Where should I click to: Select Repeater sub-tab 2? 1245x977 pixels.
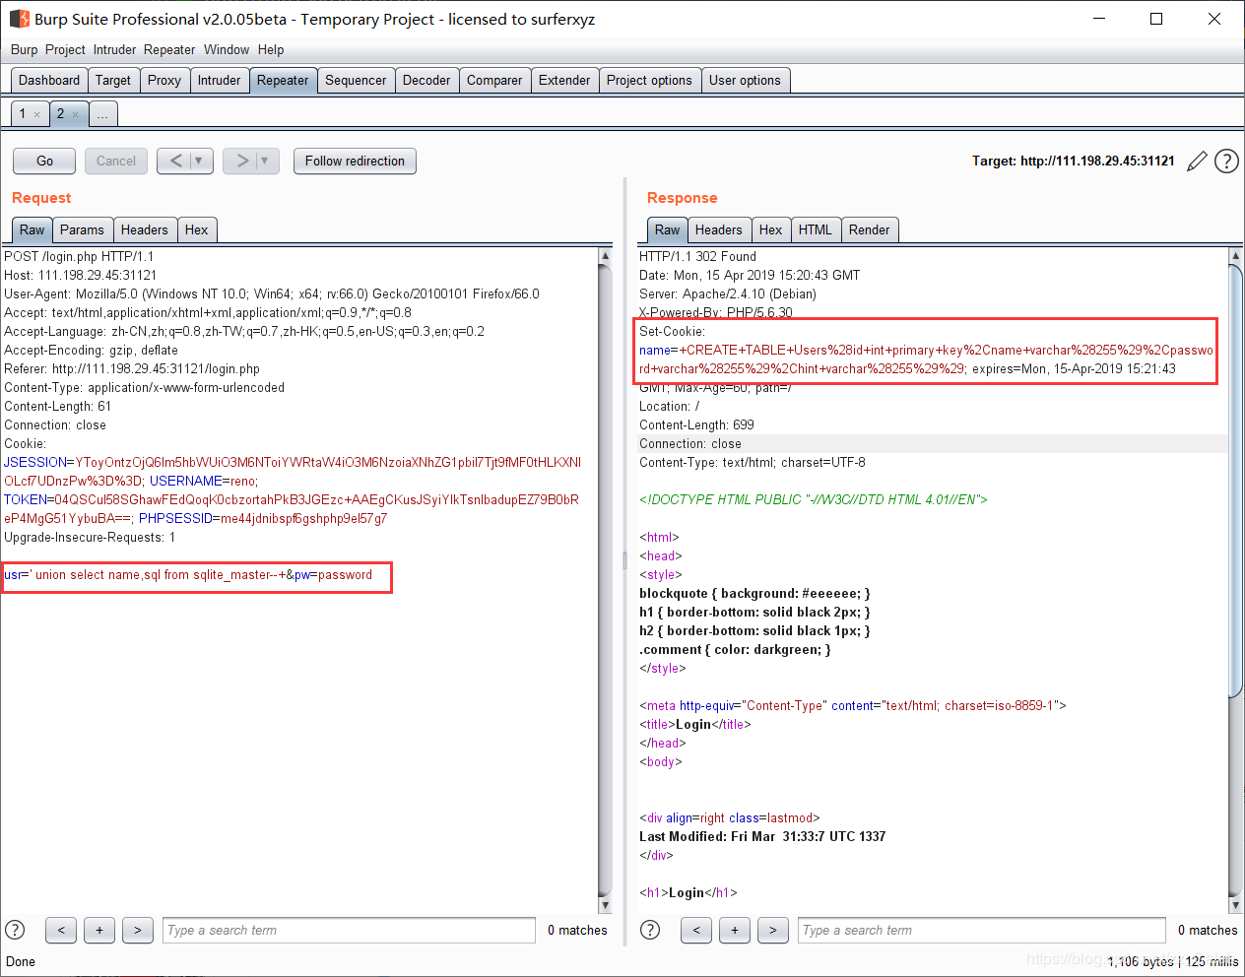coord(60,114)
